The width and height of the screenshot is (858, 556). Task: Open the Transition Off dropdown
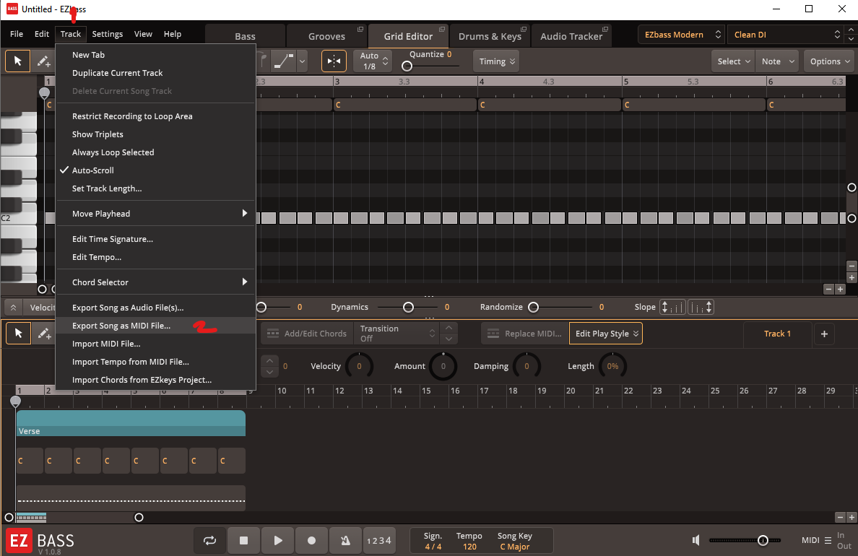(x=396, y=334)
